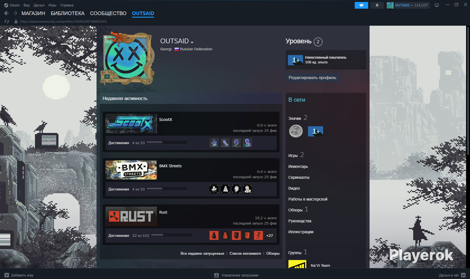The image size is (470, 279).
Task: Open the BMX Streets game banner
Action: coord(131,170)
